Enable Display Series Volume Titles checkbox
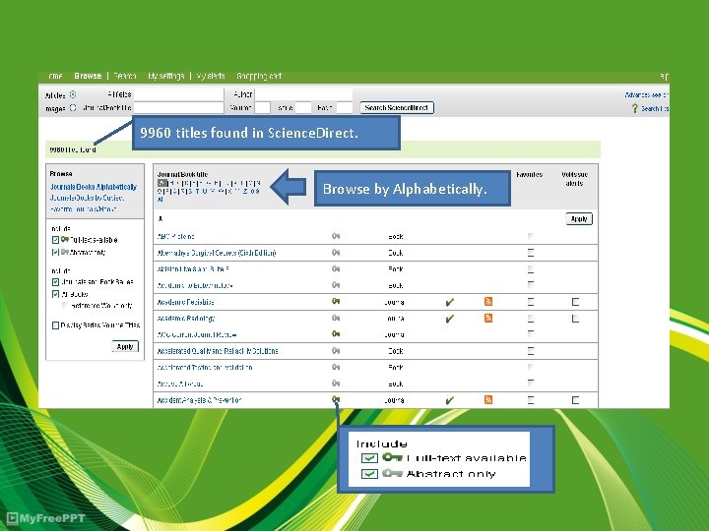This screenshot has width=709, height=531. [55, 325]
